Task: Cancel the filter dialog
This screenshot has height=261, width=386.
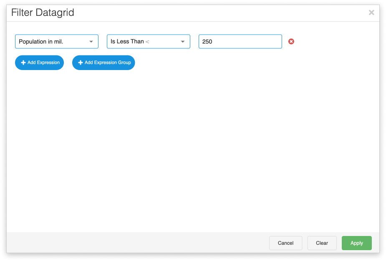Action: [x=285, y=243]
